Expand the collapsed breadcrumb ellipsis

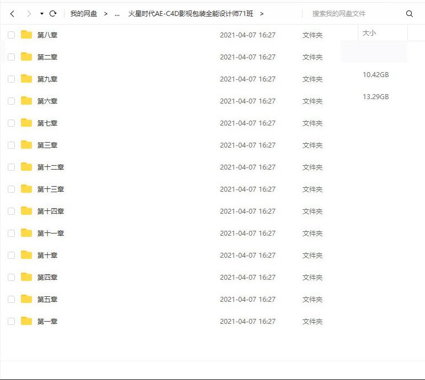(x=117, y=14)
